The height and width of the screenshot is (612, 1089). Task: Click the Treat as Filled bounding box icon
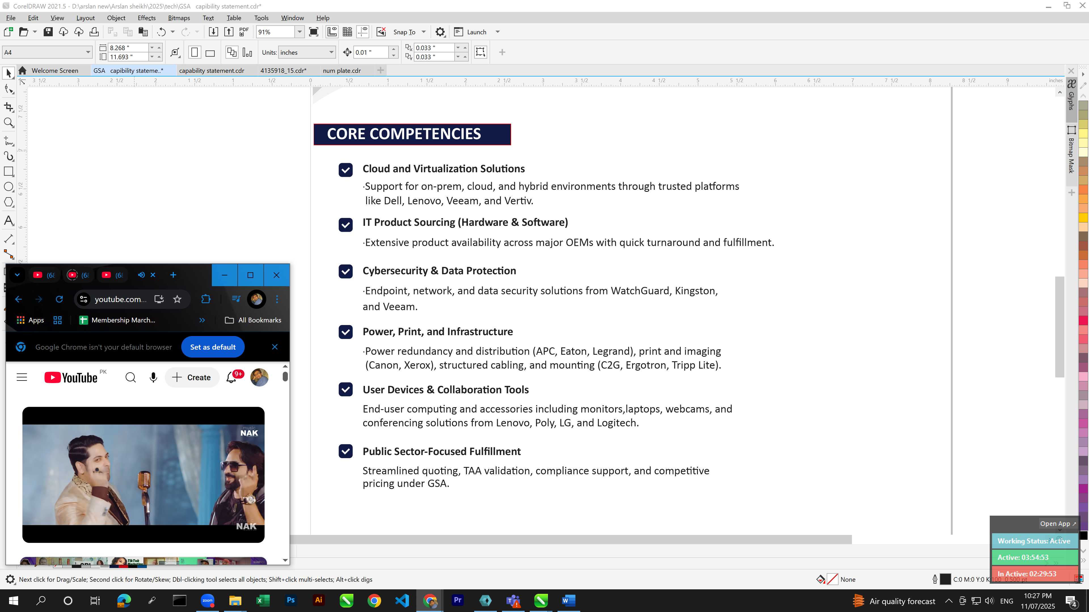tap(481, 52)
